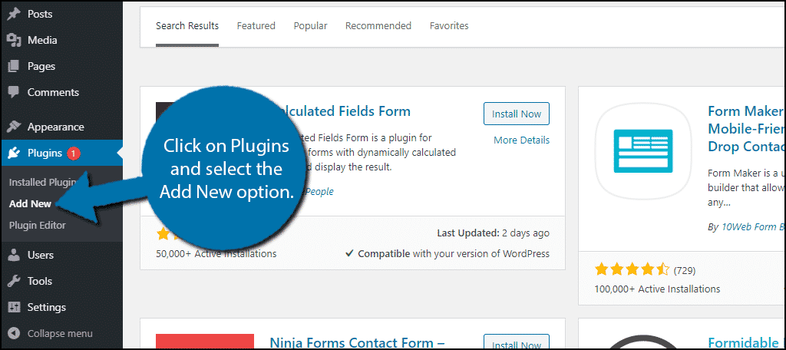Open the Favorites tab

[x=449, y=25]
